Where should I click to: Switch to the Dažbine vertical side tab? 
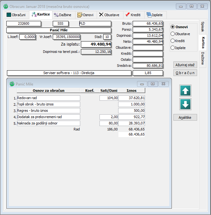[202, 60]
